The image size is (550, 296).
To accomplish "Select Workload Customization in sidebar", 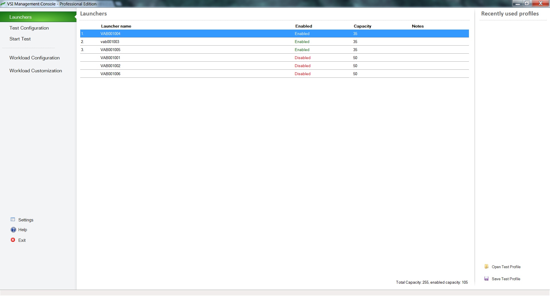I will pyautogui.click(x=36, y=71).
